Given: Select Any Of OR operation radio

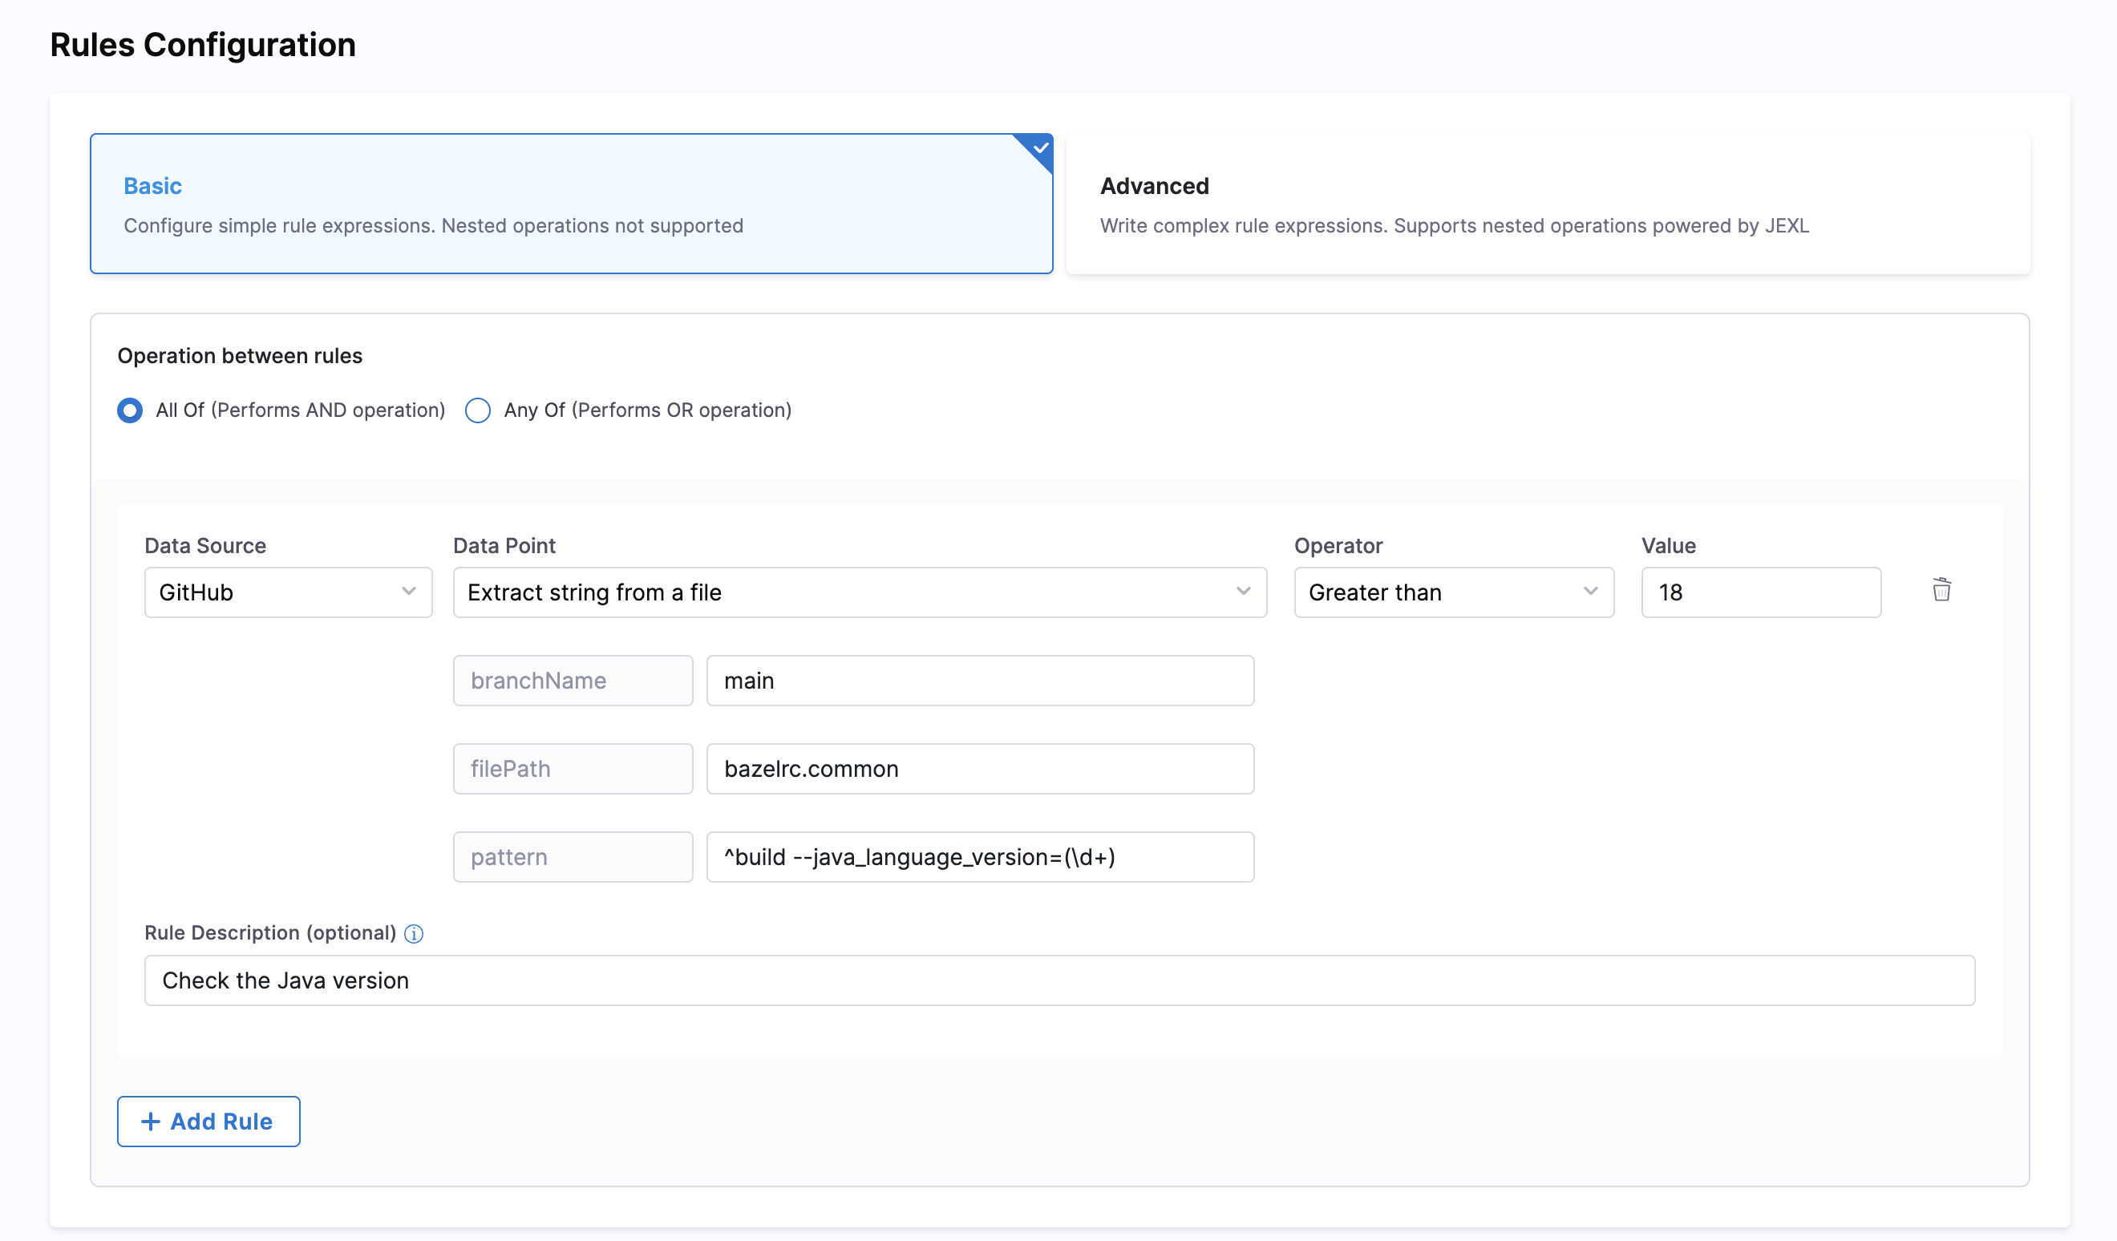Looking at the screenshot, I should click(x=478, y=410).
